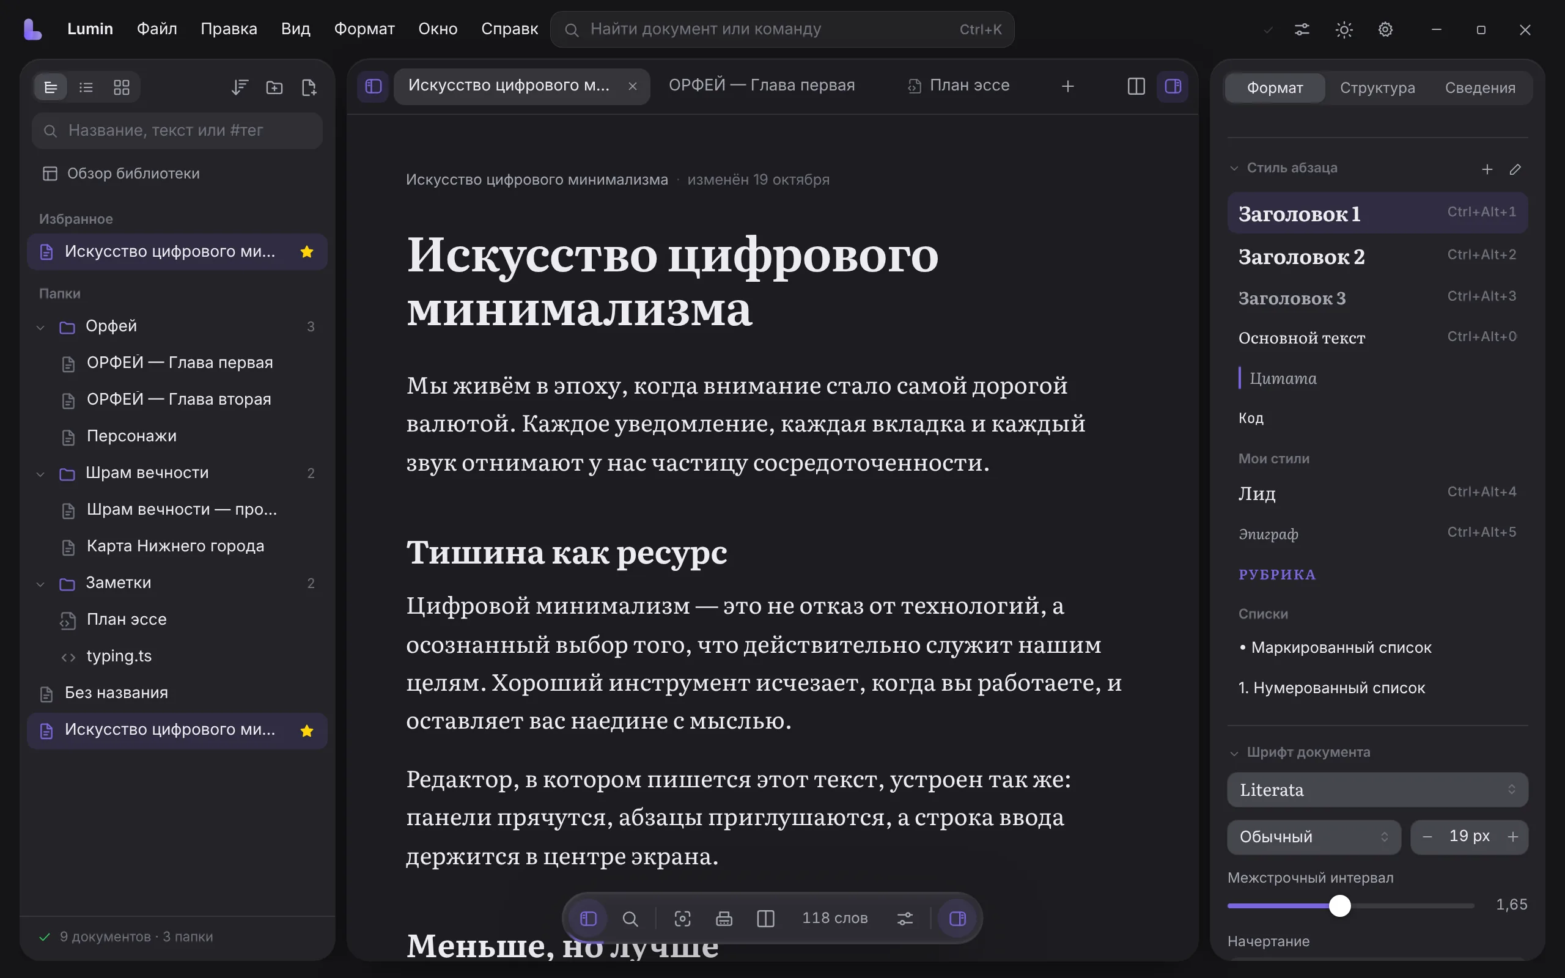
Task: Toggle right panel from floating toolbar
Action: [957, 919]
